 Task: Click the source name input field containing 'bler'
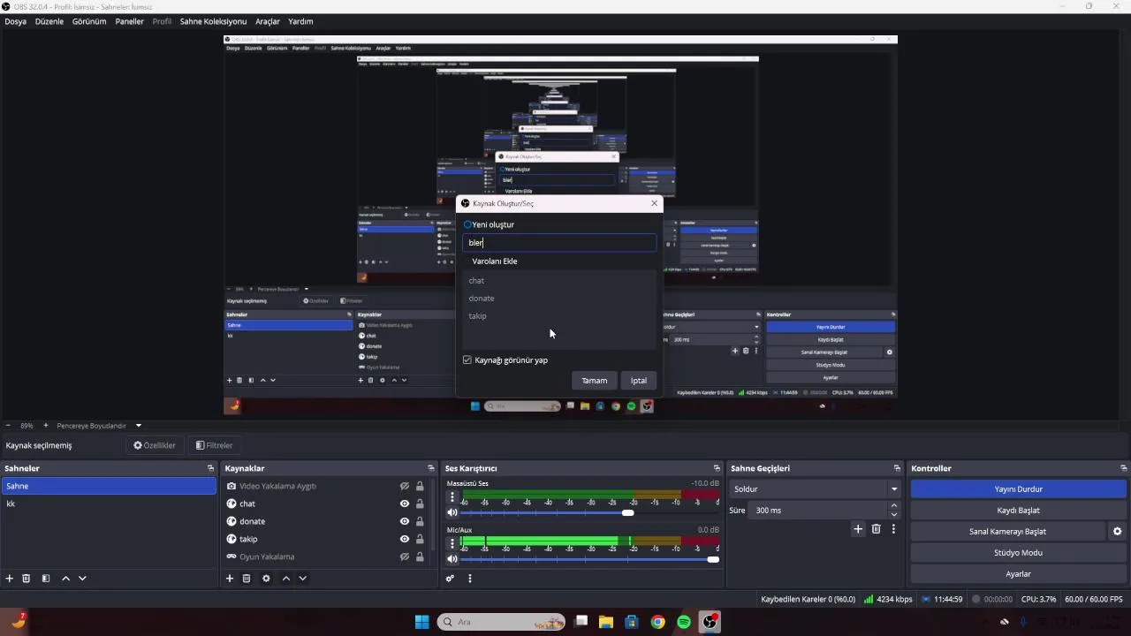[559, 243]
